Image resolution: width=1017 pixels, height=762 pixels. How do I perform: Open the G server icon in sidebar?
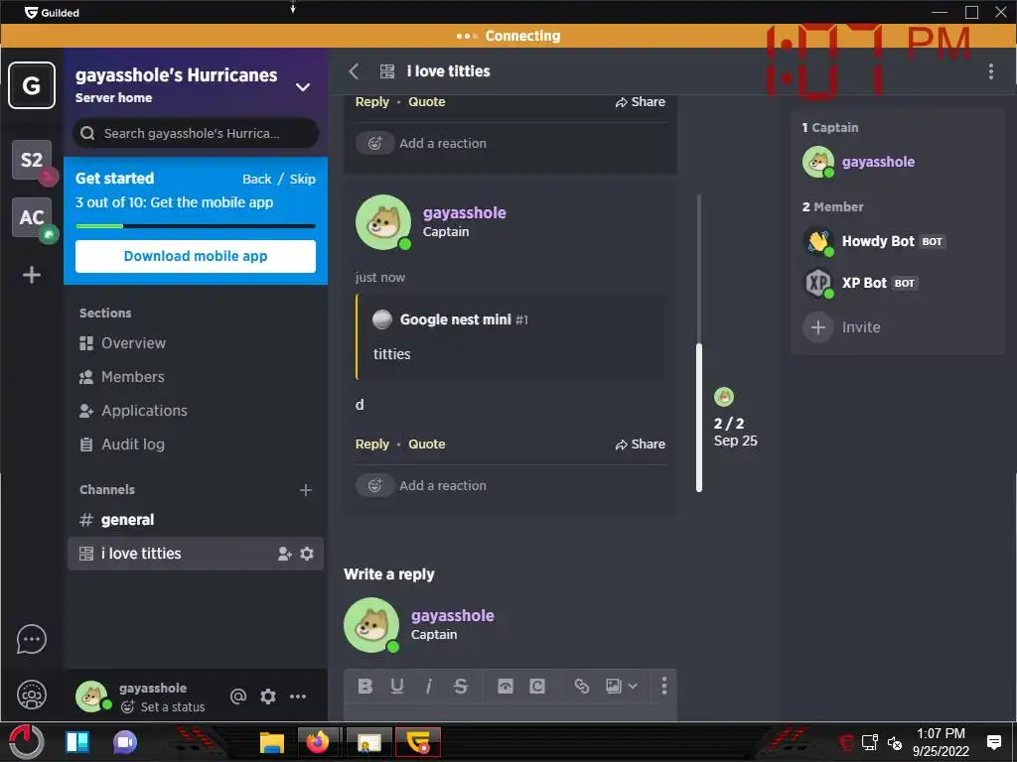pyautogui.click(x=31, y=85)
